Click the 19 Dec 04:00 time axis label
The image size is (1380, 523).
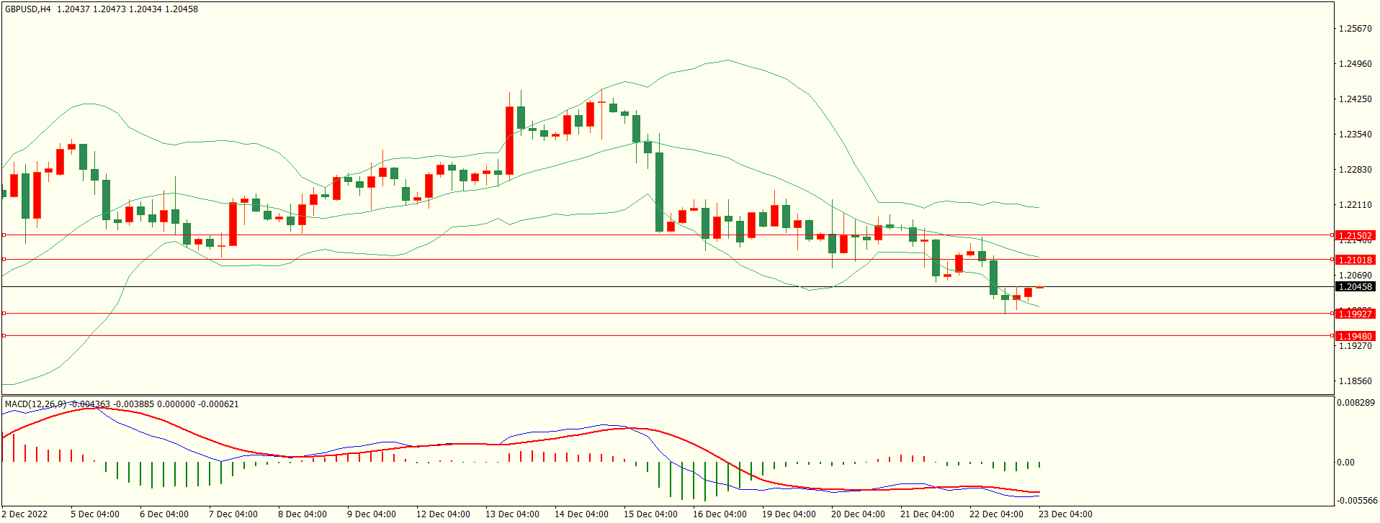click(x=789, y=514)
